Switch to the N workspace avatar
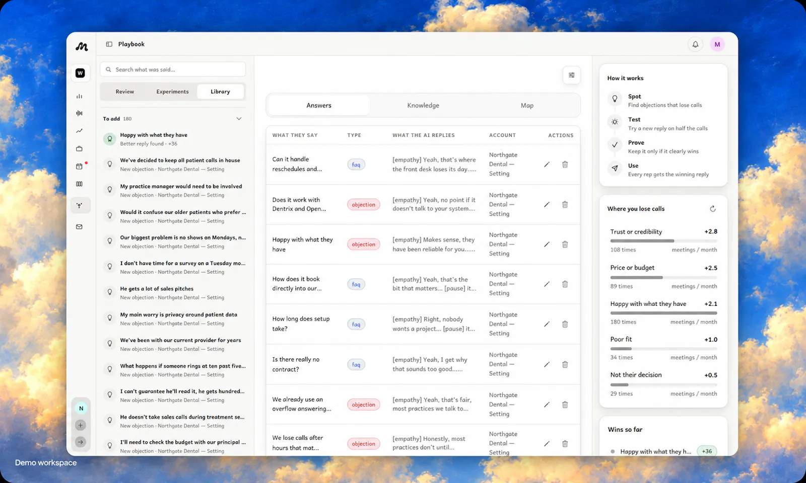This screenshot has height=483, width=806. 81,409
